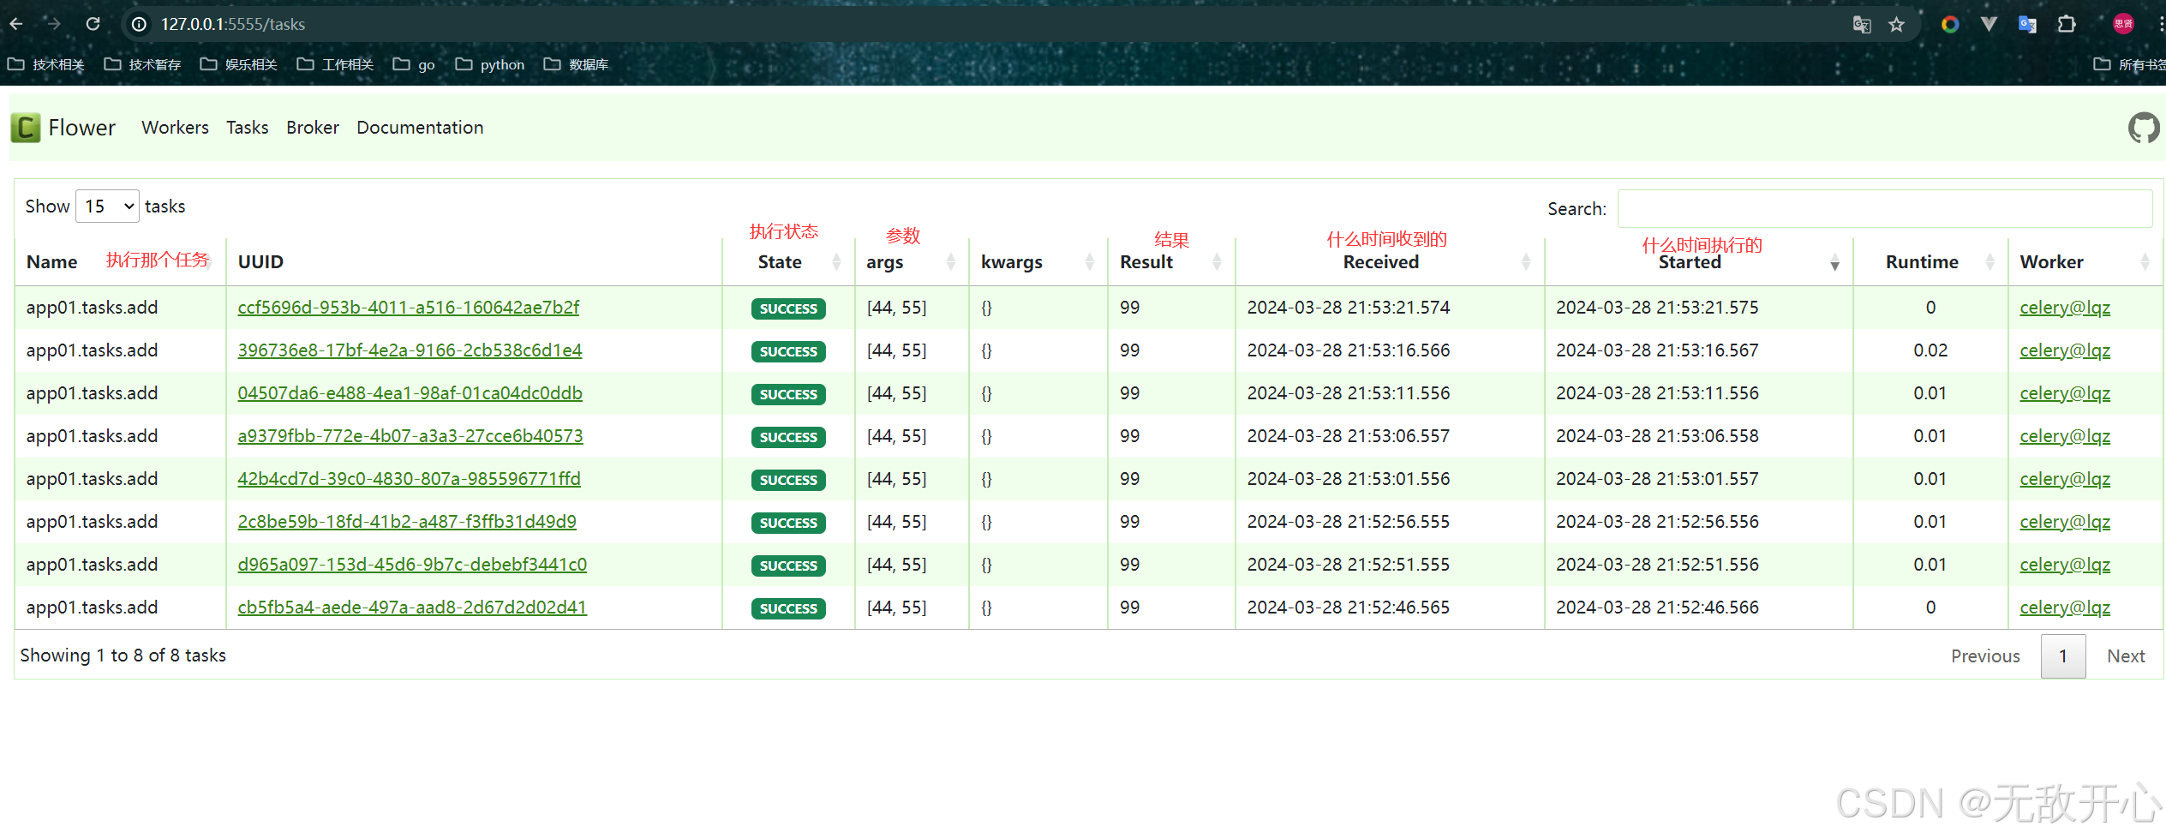Click the Google Translate extension icon
The height and width of the screenshot is (838, 2166).
tap(2027, 24)
